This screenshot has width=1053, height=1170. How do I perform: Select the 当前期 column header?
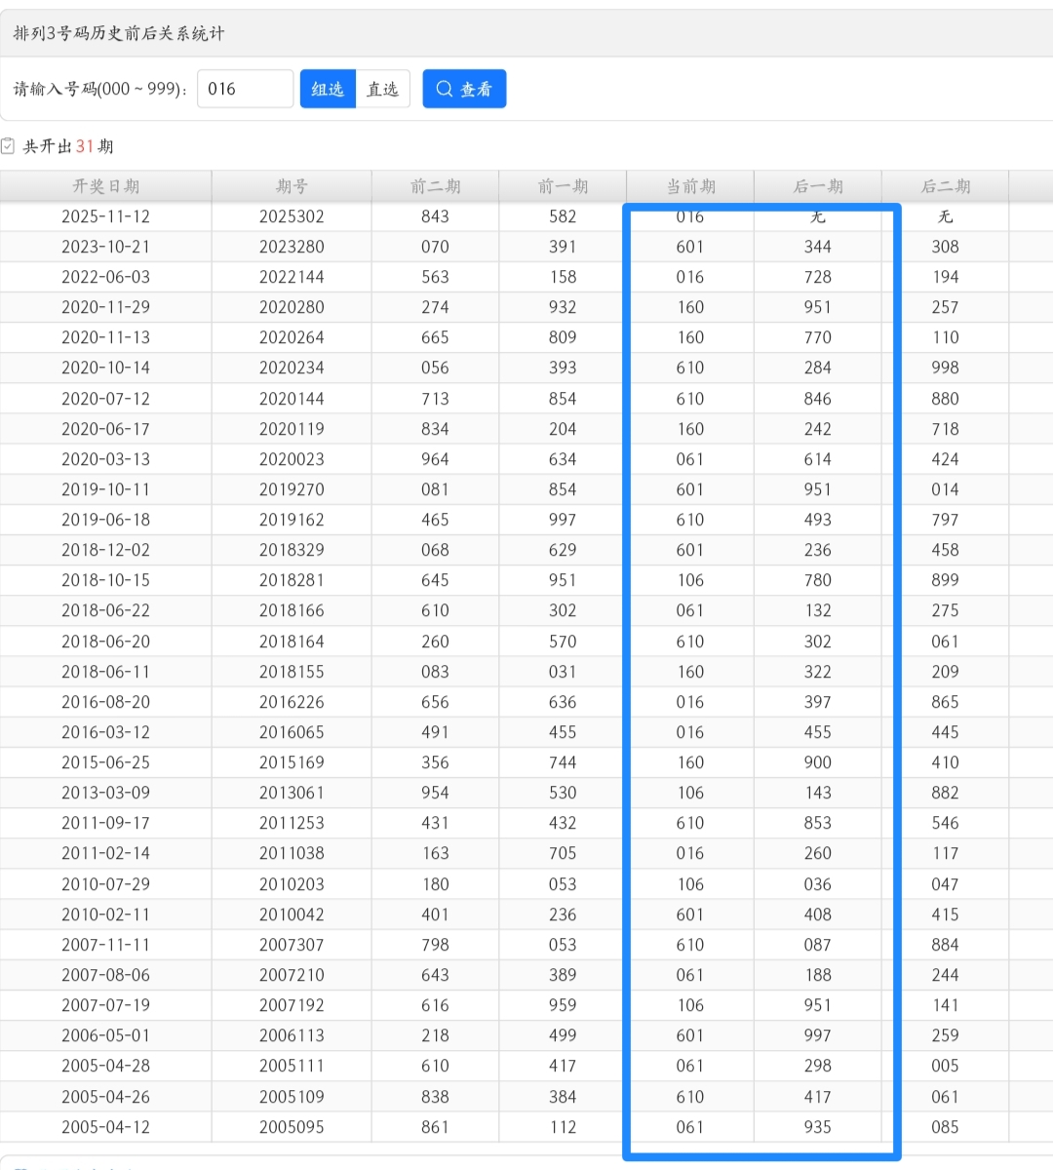(x=690, y=186)
